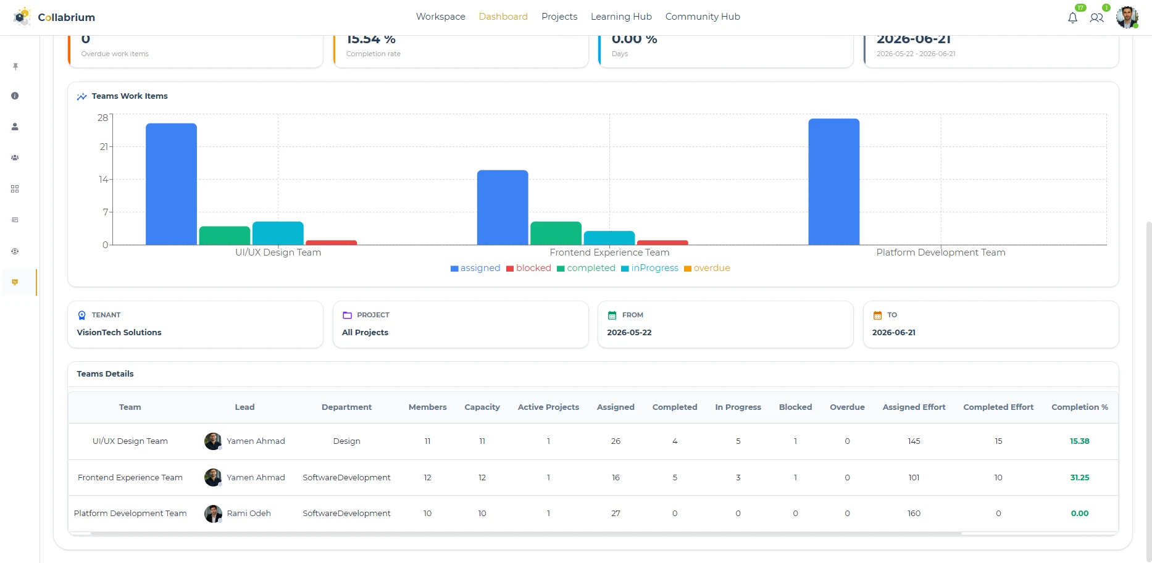Click the UI/UX Design Team assigned bar in the chart
This screenshot has width=1152, height=563.
pos(171,184)
